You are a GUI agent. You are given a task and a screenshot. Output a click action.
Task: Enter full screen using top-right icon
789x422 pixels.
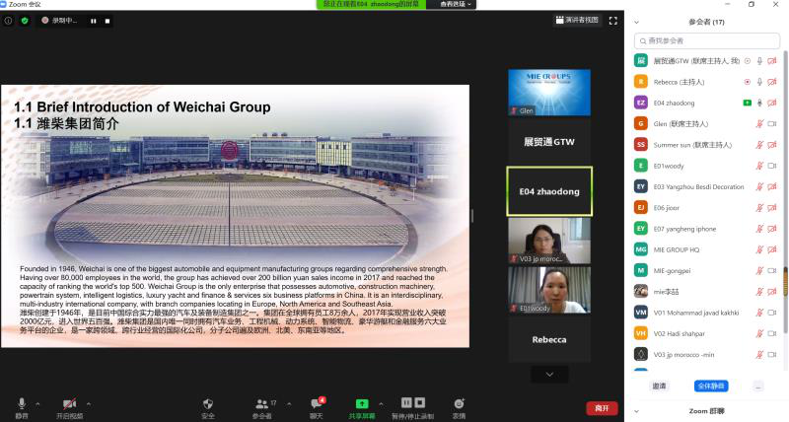(x=613, y=20)
